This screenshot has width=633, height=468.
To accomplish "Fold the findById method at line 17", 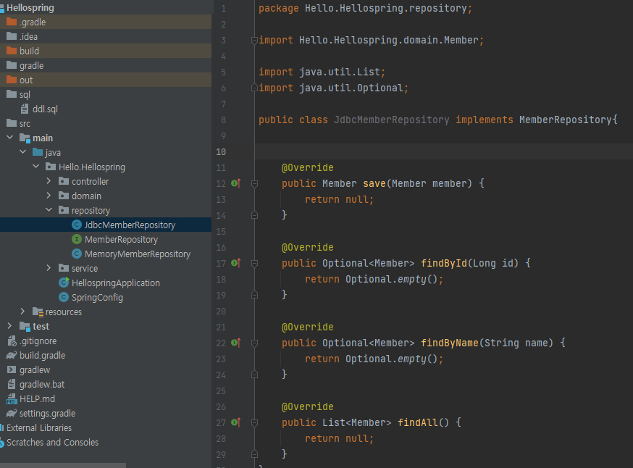I will pos(254,264).
